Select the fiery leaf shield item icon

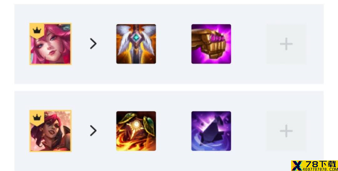tap(136, 131)
